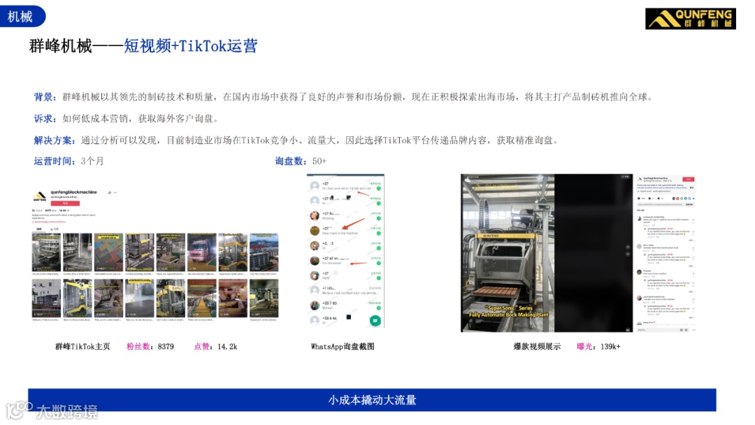The width and height of the screenshot is (755, 425).
Task: Click the QUNFENG logo in the slide corner
Action: point(691,19)
